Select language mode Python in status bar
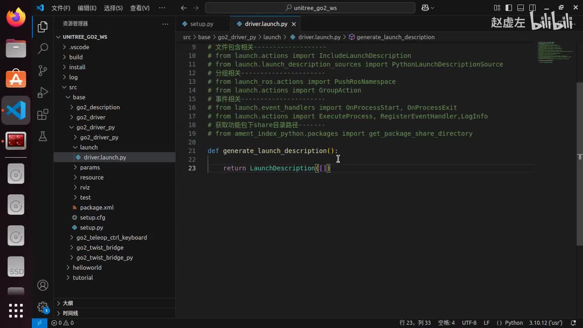The width and height of the screenshot is (583, 328). pos(514,323)
